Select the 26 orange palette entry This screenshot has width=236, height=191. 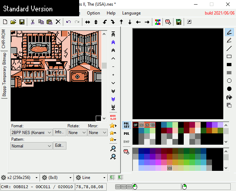point(147,125)
